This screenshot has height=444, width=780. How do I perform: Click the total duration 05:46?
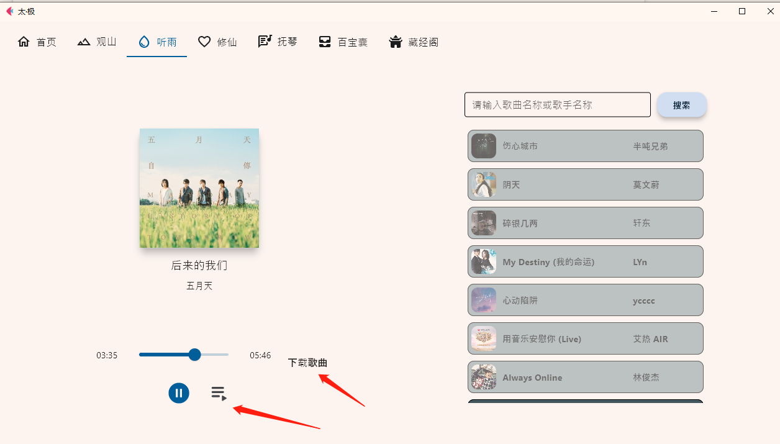pyautogui.click(x=260, y=355)
